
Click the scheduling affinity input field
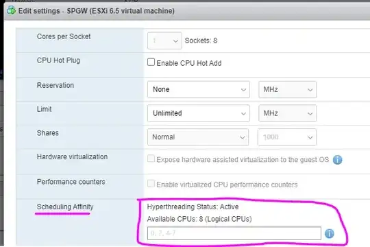[x=234, y=233]
